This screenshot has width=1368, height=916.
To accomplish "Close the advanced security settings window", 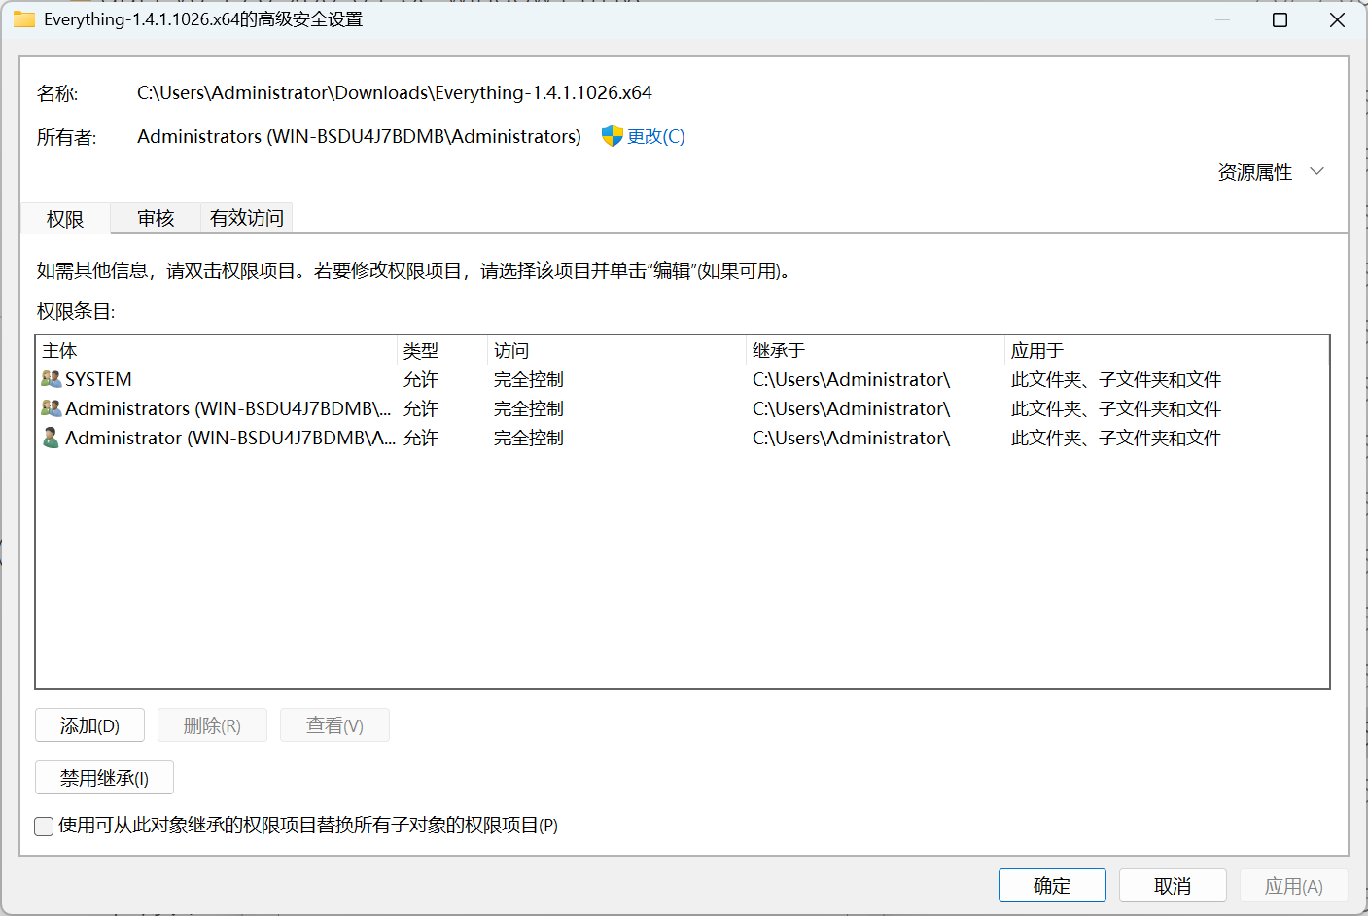I will pos(1338,19).
